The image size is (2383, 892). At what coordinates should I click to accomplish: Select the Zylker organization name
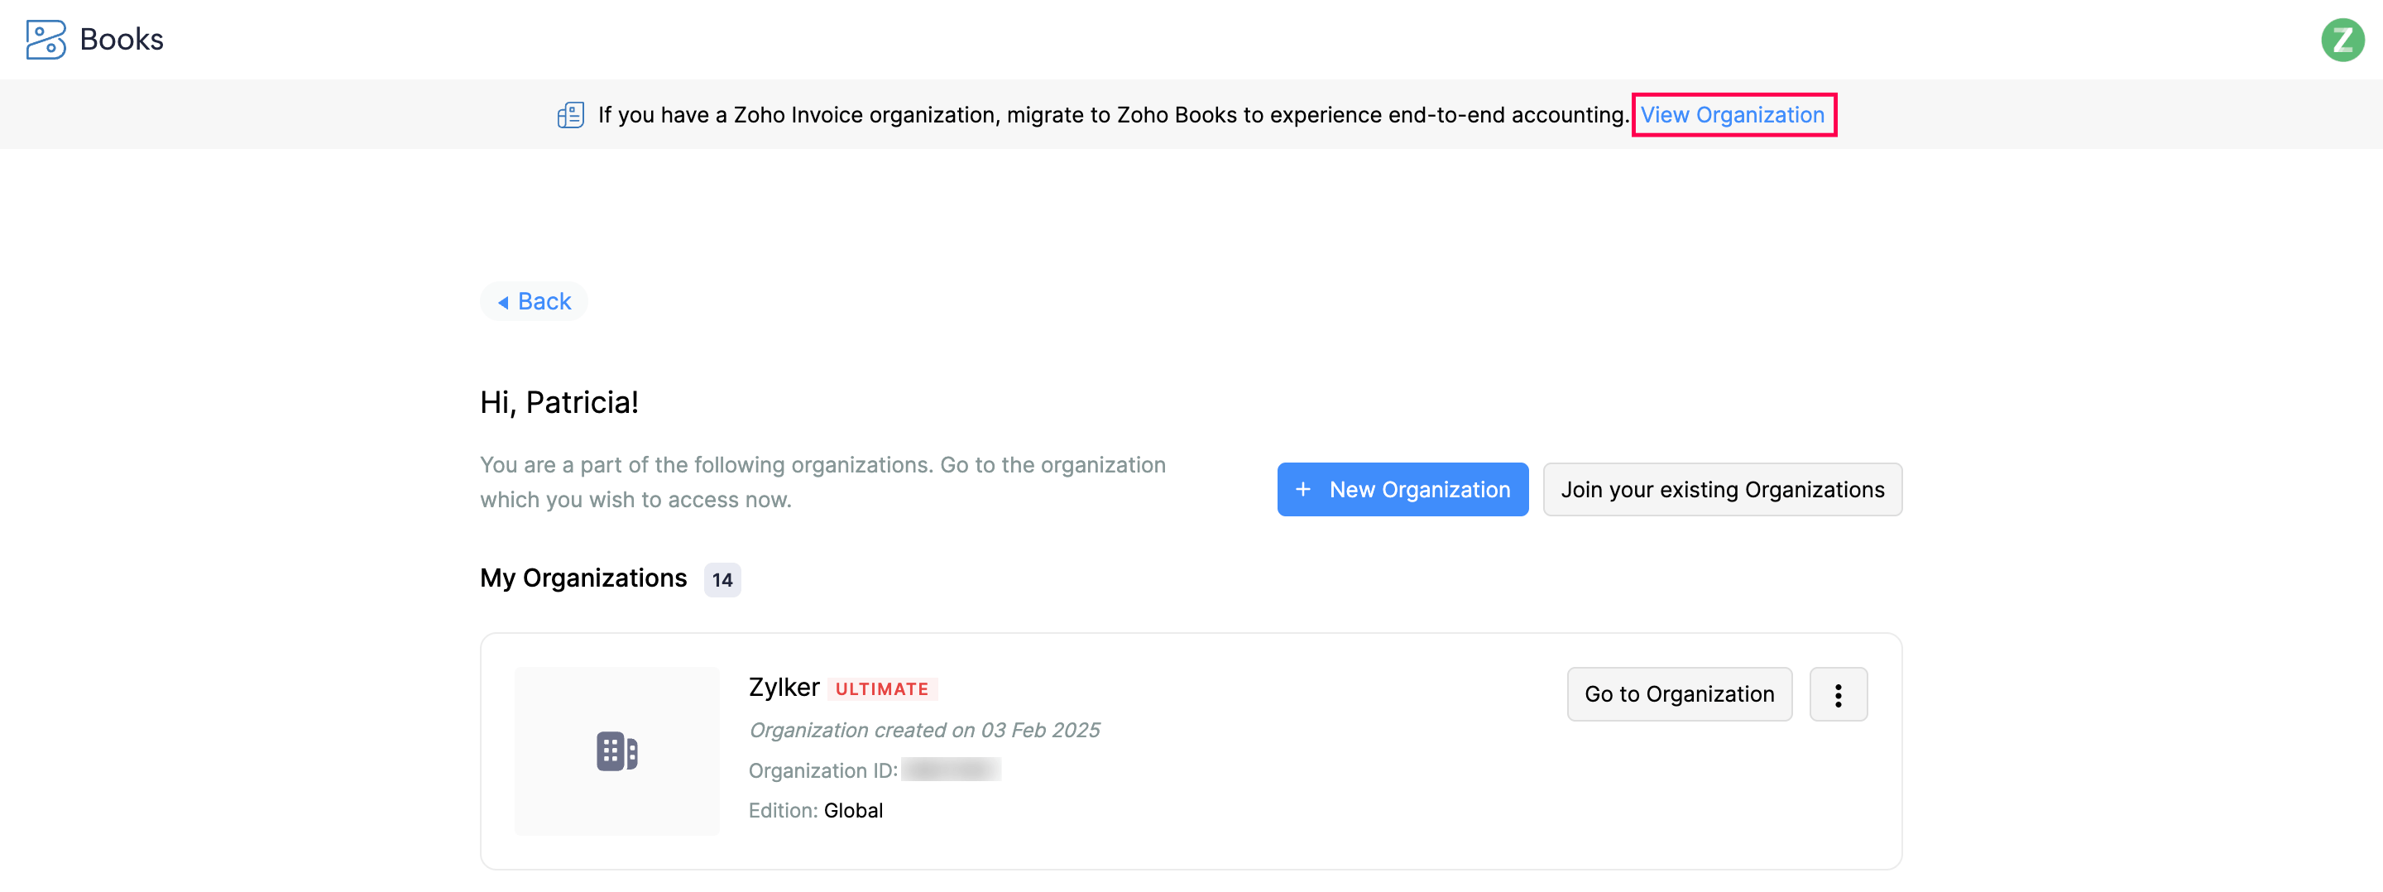[784, 688]
